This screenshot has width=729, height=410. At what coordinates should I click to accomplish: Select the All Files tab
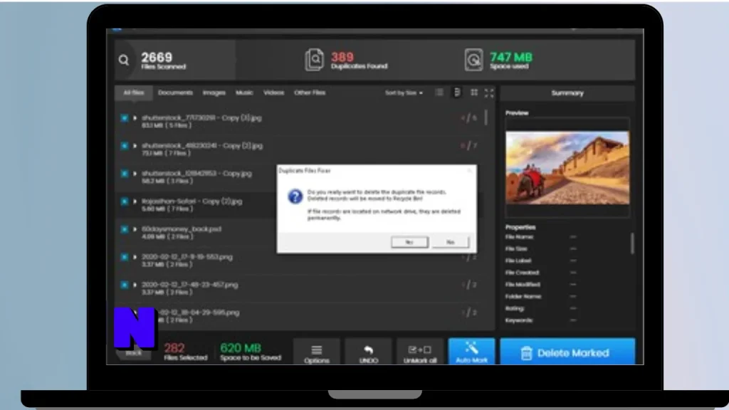[x=133, y=93]
